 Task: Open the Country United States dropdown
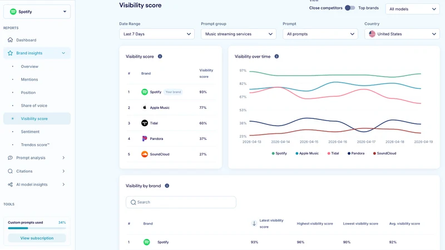click(402, 34)
